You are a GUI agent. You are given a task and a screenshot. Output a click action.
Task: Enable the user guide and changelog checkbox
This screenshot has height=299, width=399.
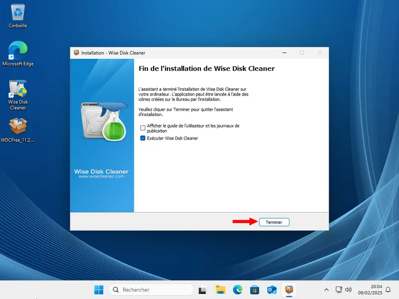point(143,128)
